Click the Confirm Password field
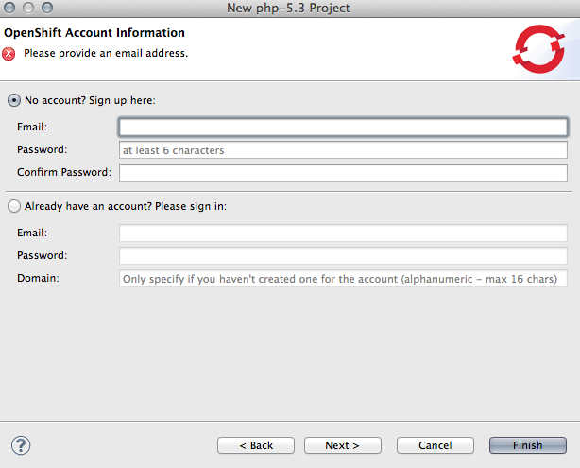The width and height of the screenshot is (580, 468). tap(342, 172)
